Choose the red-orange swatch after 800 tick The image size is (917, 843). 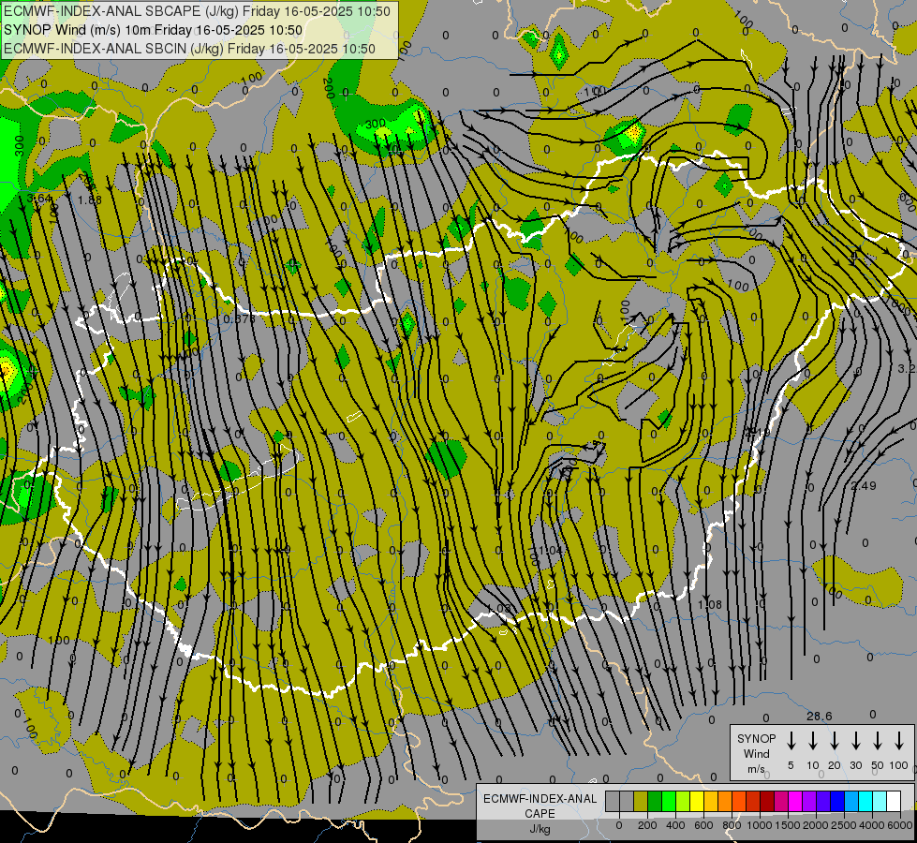[x=739, y=801]
